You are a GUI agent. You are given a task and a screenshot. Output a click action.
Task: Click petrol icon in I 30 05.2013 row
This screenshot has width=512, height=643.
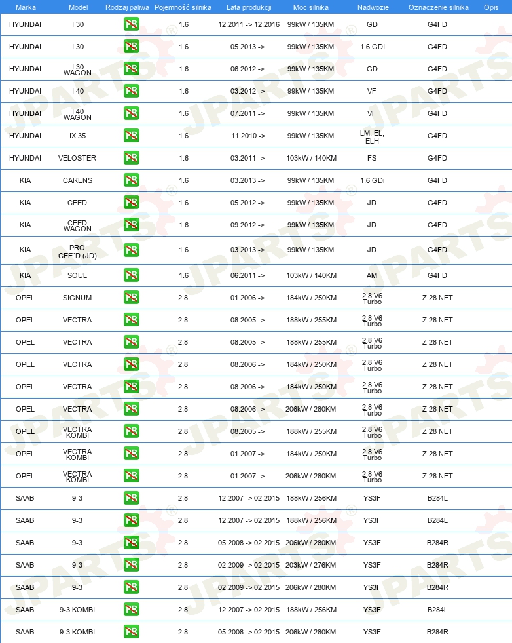132,47
